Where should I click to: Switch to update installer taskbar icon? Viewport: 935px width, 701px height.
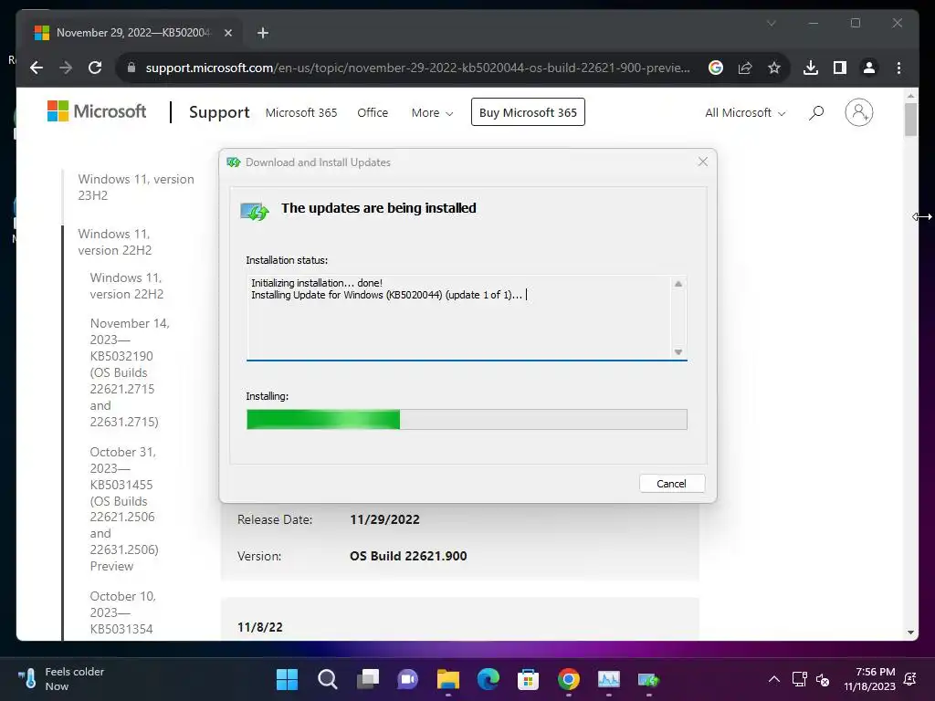point(649,679)
